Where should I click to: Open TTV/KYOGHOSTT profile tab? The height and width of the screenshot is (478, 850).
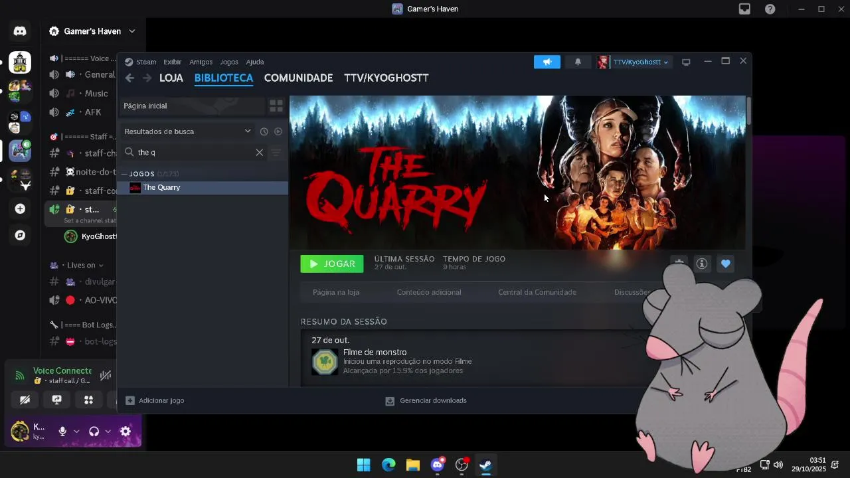tap(386, 78)
